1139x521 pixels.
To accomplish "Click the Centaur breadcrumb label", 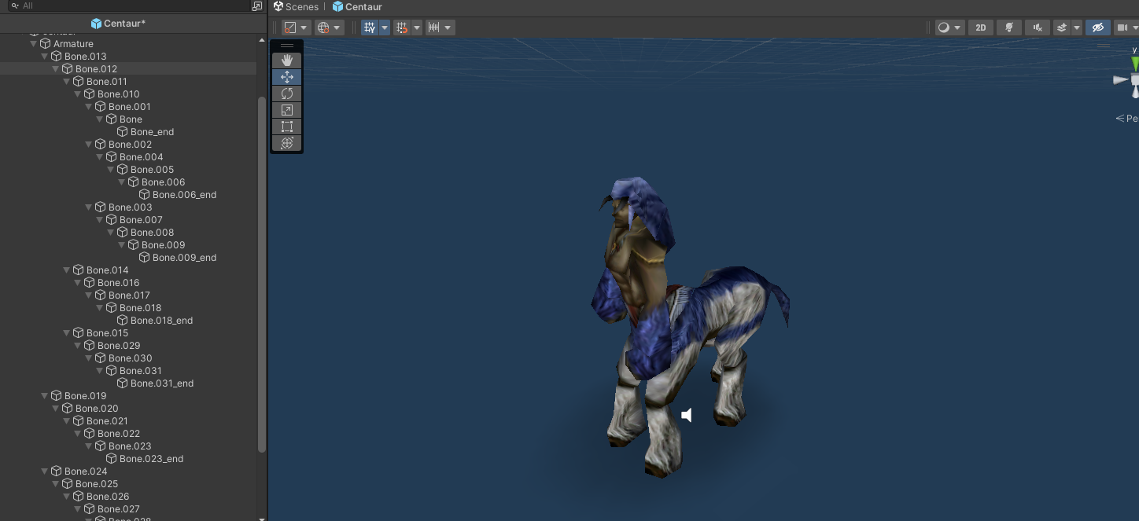I will coord(363,6).
